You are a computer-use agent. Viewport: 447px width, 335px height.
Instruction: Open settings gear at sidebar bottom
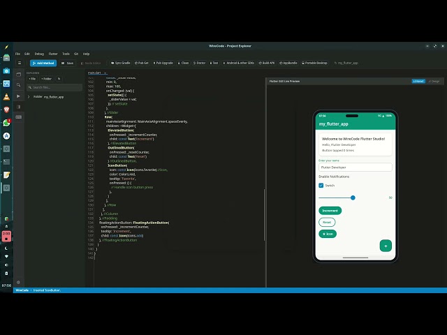(x=19, y=282)
